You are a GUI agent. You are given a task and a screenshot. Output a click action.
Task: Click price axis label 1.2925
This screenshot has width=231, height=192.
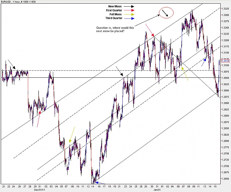(225, 109)
